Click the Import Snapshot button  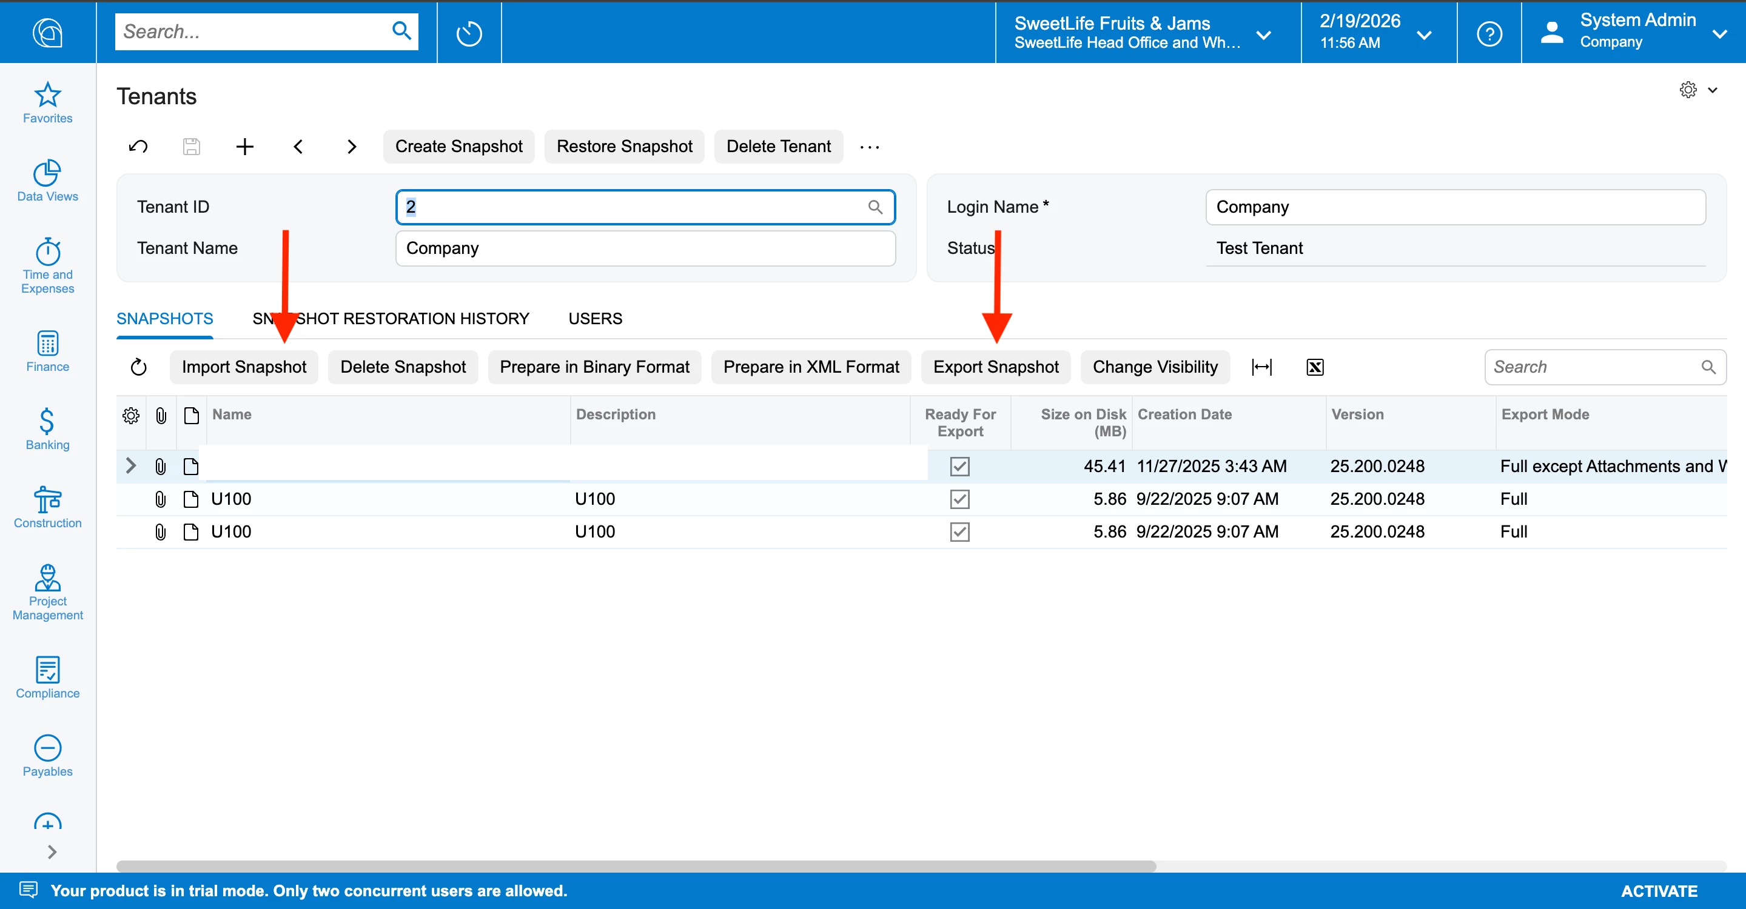[243, 367]
